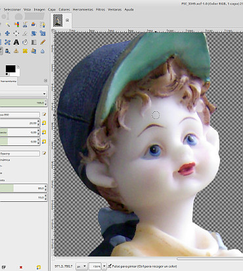Save tool options preset icon
Viewport: 243px width, 271px height.
4,267
